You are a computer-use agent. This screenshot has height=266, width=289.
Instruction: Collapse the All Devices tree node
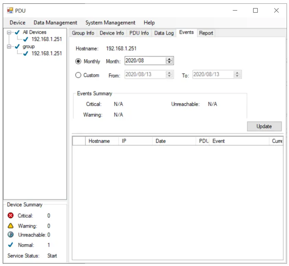point(9,32)
